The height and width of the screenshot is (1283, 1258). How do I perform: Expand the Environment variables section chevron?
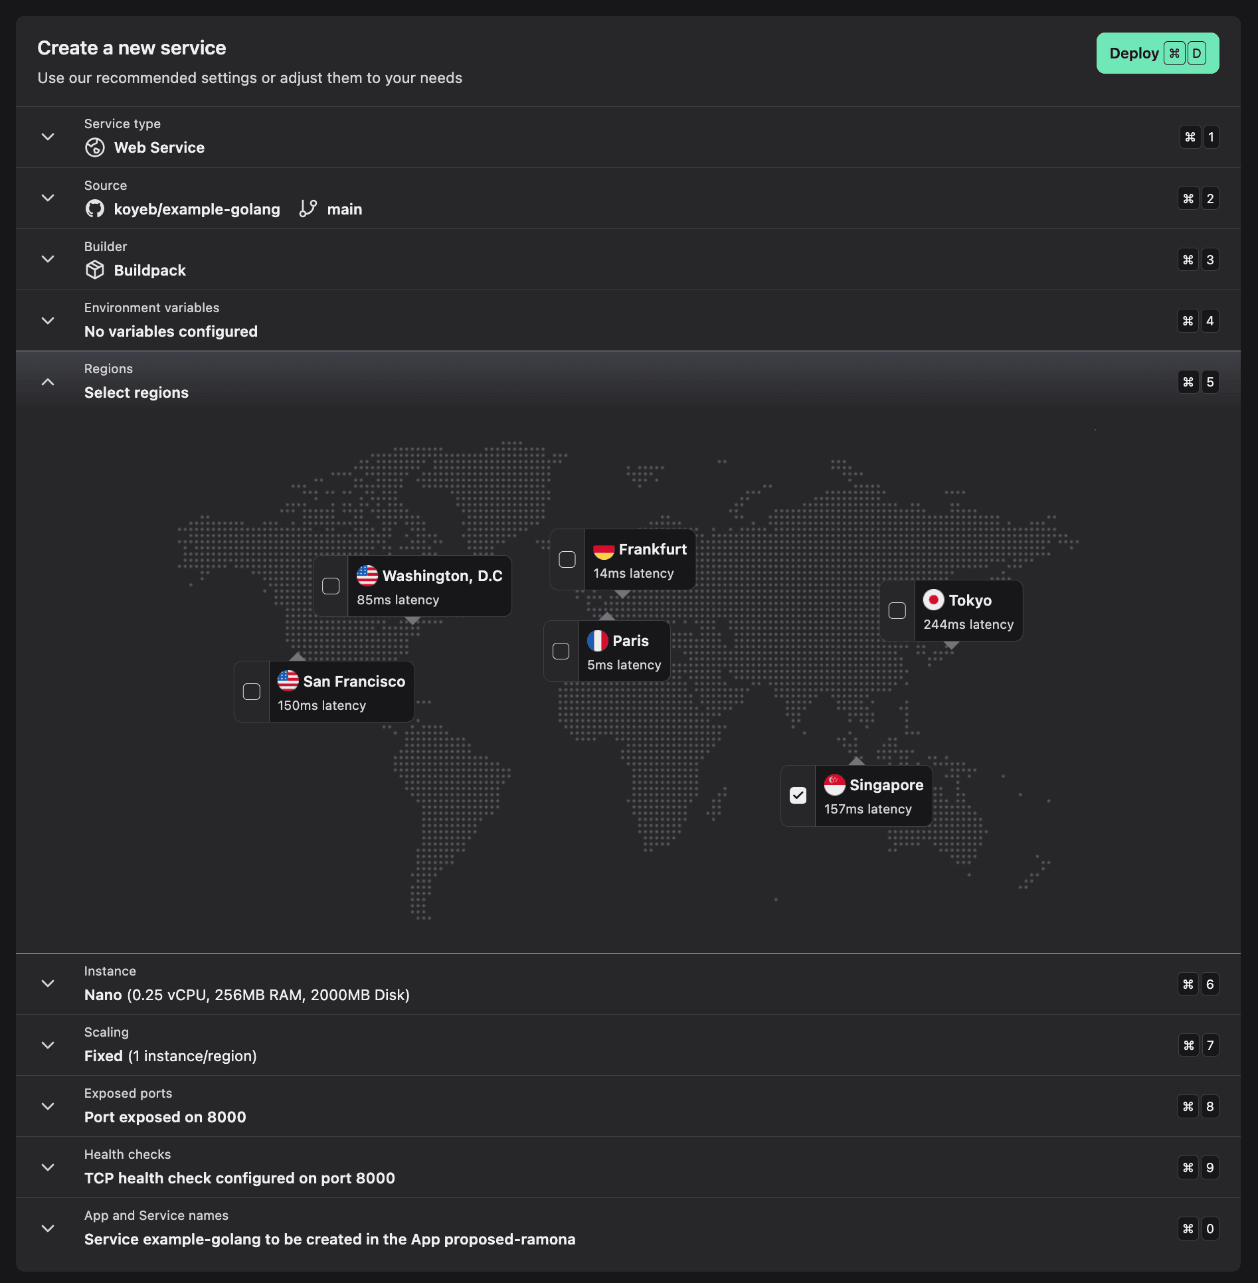click(48, 321)
